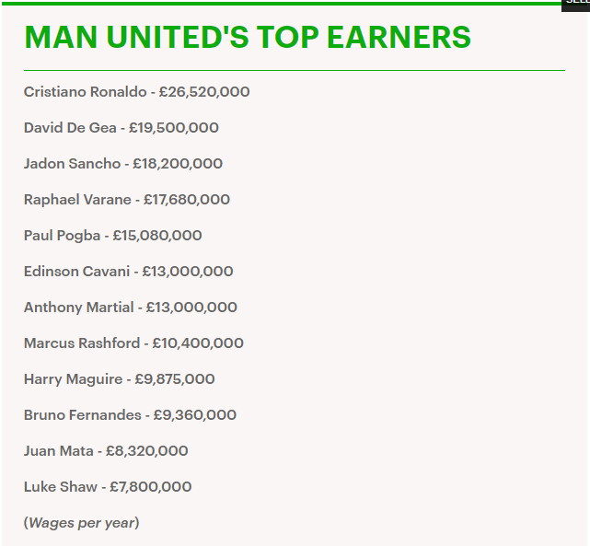Viewport: 590px width, 546px height.
Task: Click the word EARNERS in the title
Action: coord(399,37)
